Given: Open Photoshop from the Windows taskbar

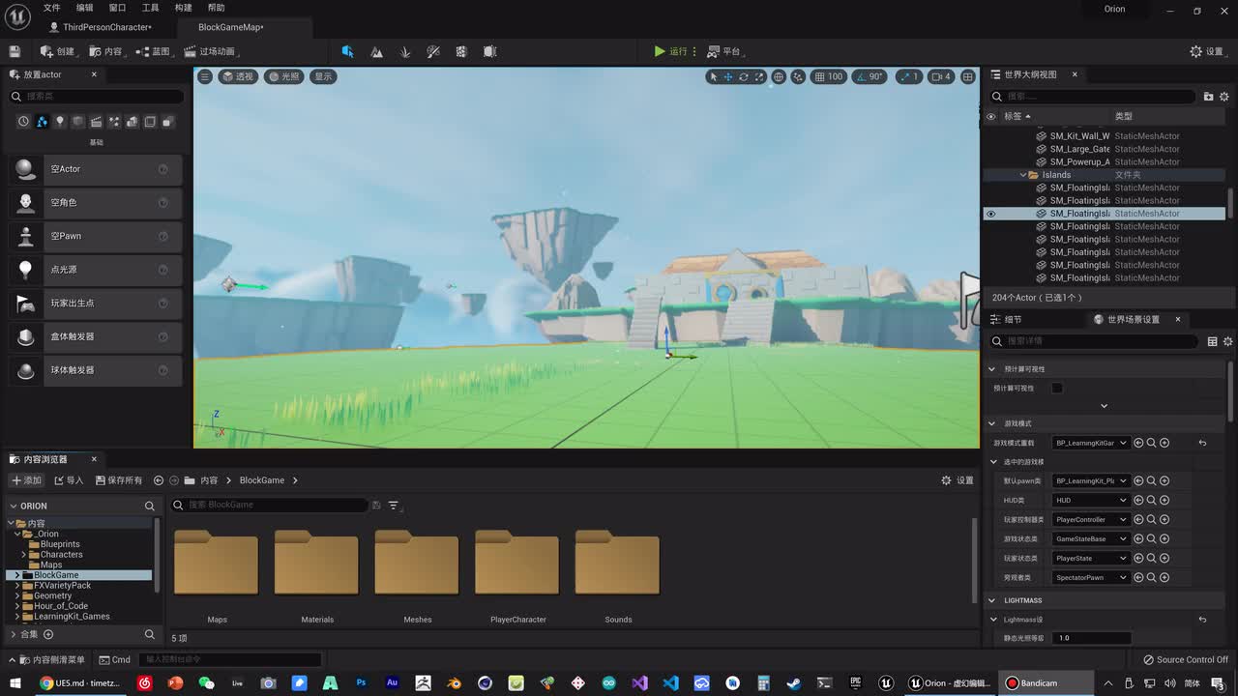Looking at the screenshot, I should [361, 682].
